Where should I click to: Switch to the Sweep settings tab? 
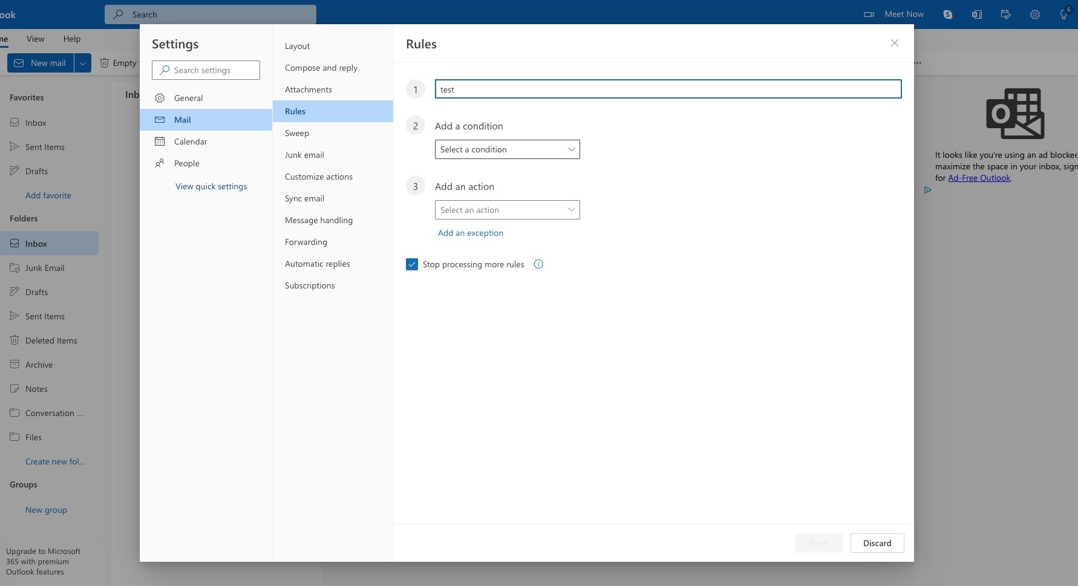tap(297, 133)
